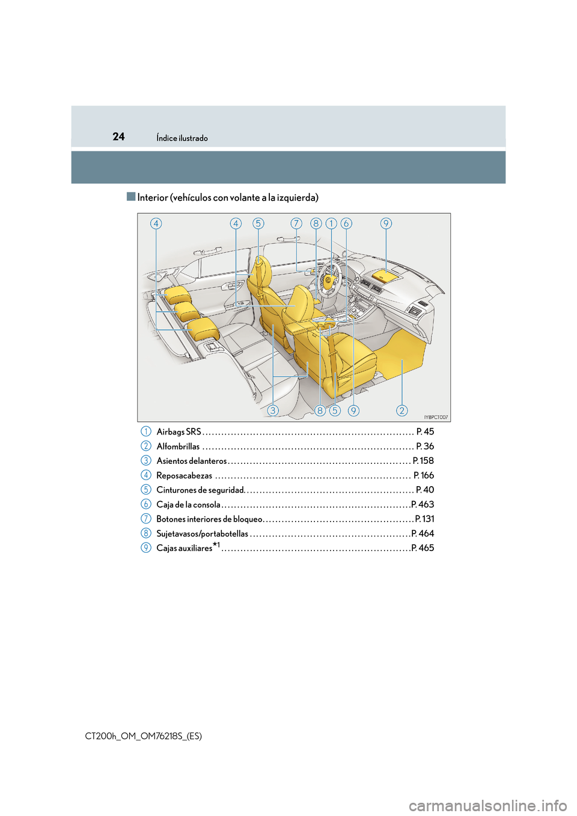Image resolution: width=577 pixels, height=816 pixels.
Task: Click the numbered 5 icon beside Cinturones de seguridad
Action: click(145, 490)
